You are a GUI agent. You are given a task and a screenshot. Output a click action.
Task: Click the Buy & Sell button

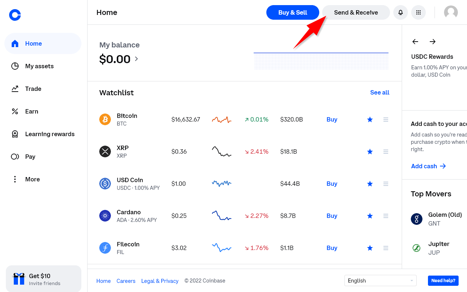(293, 12)
